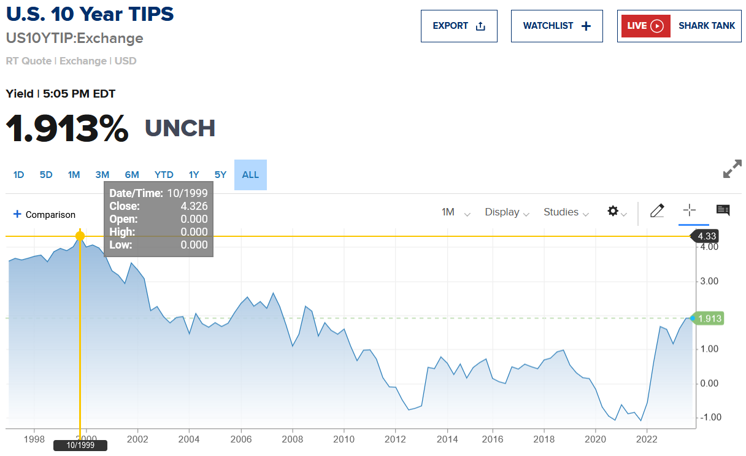This screenshot has width=746, height=456.
Task: Switch to the 5Y time range
Action: (220, 175)
